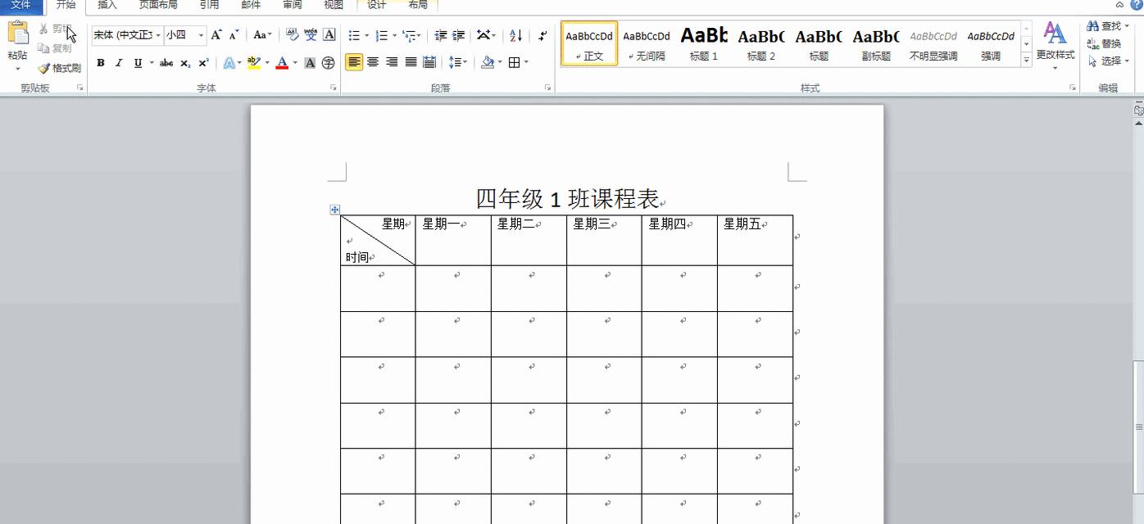Open borders dropdown arrow
Image resolution: width=1144 pixels, height=524 pixels.
click(x=526, y=62)
